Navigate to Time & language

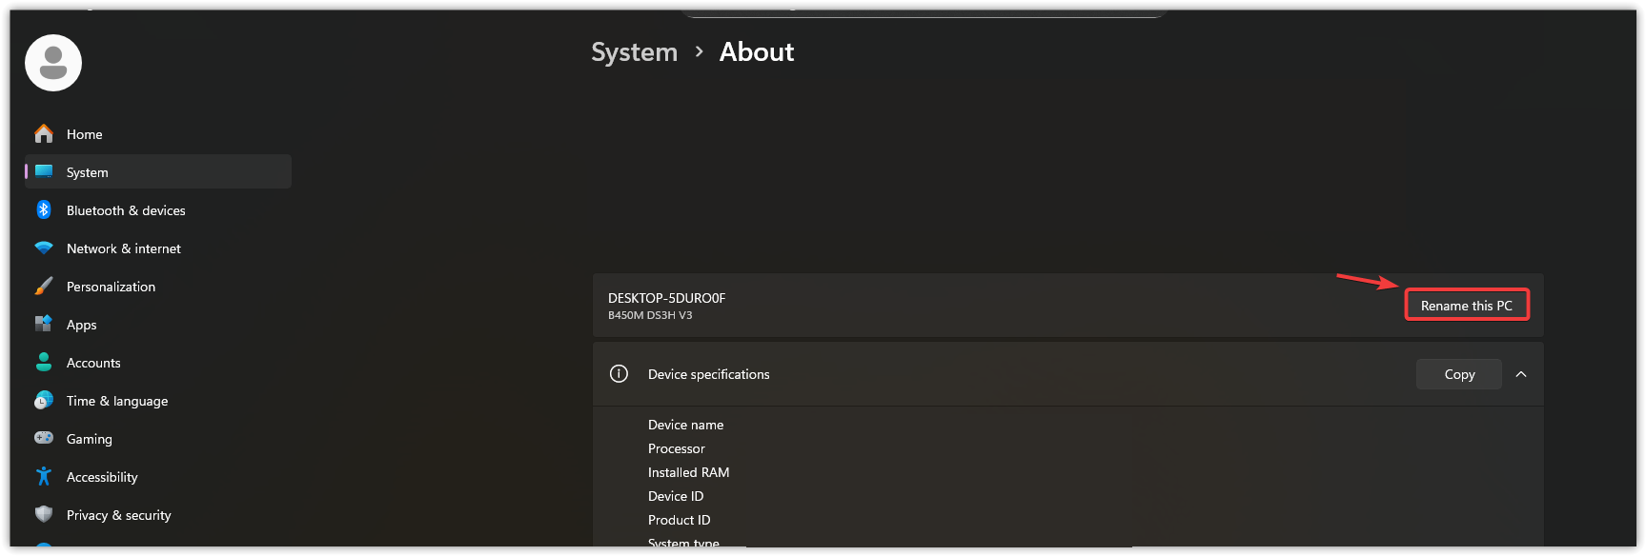(158, 401)
